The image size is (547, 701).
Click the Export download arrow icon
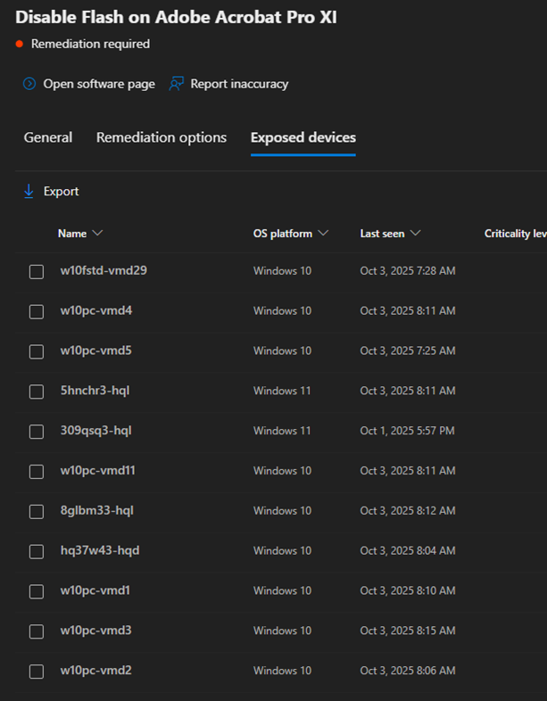pyautogui.click(x=29, y=191)
